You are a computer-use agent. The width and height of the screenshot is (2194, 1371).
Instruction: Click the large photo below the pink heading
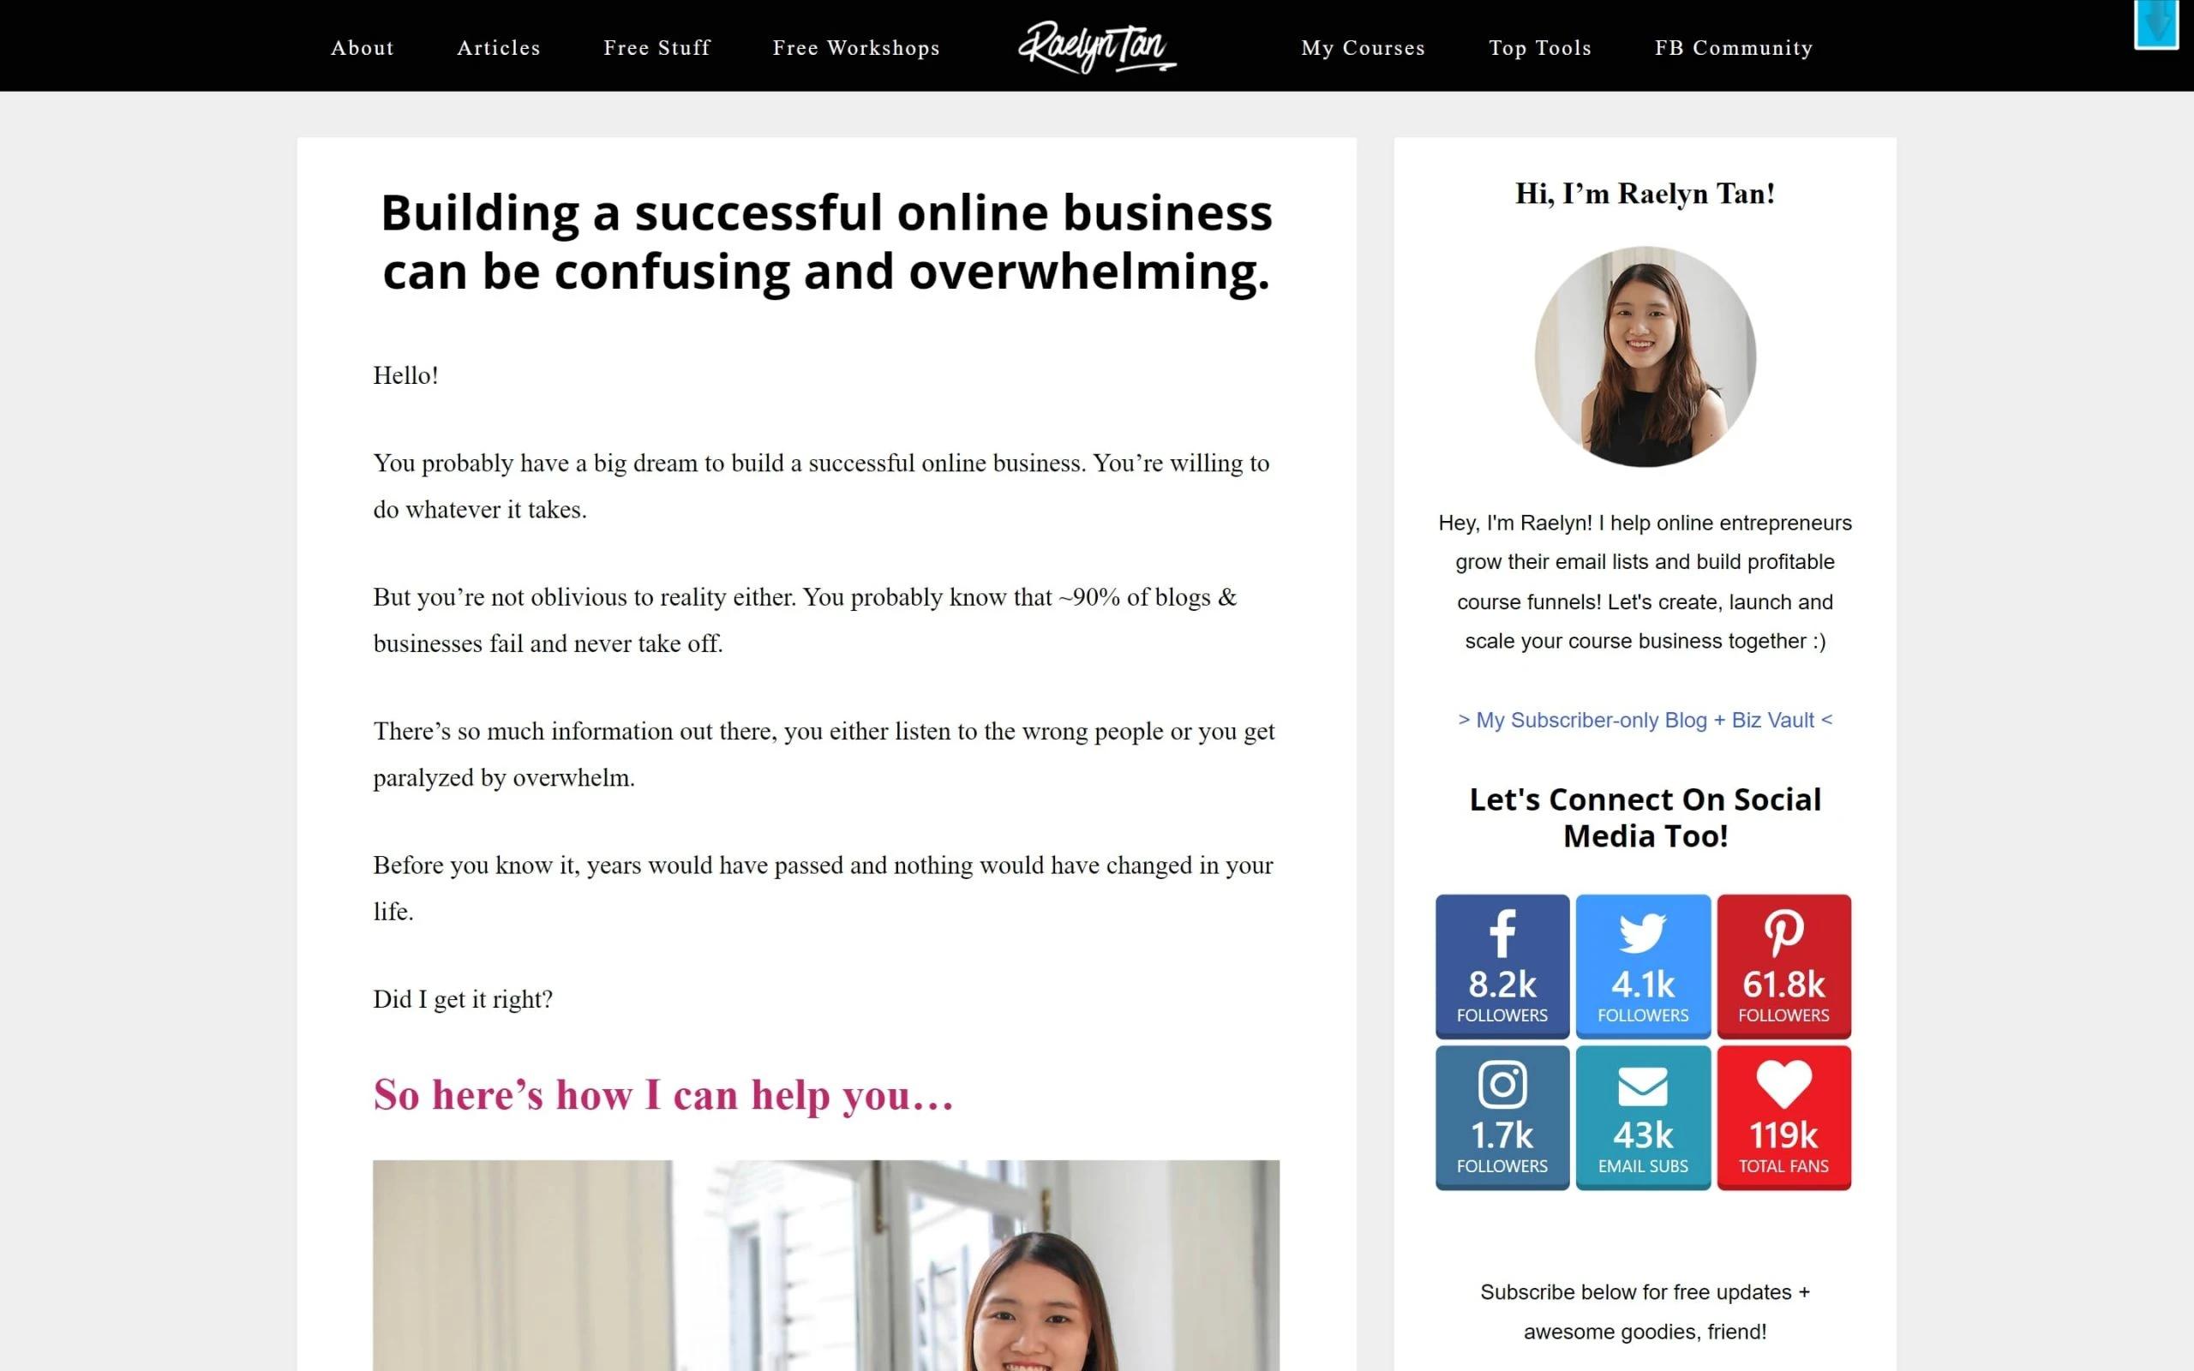click(826, 1265)
